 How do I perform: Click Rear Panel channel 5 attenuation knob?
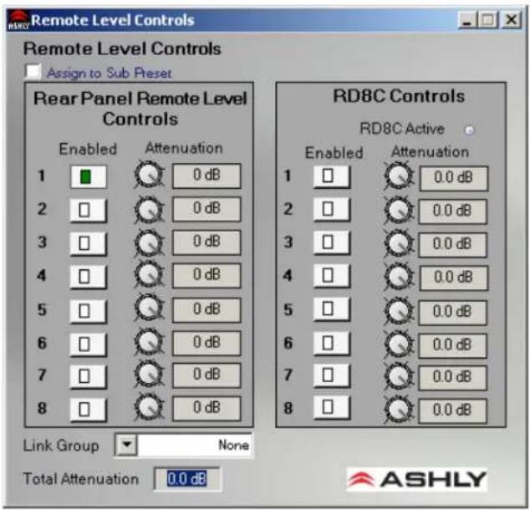click(149, 308)
